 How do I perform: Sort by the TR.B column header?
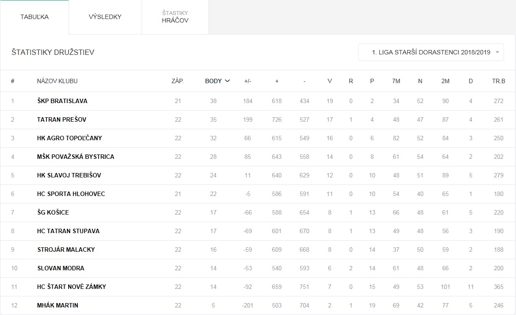click(498, 81)
